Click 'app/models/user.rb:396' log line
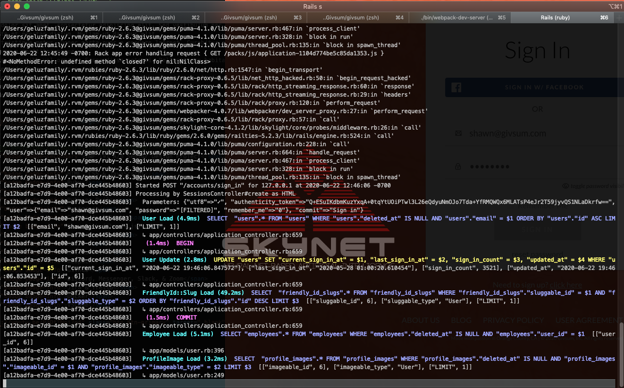 pyautogui.click(x=183, y=351)
